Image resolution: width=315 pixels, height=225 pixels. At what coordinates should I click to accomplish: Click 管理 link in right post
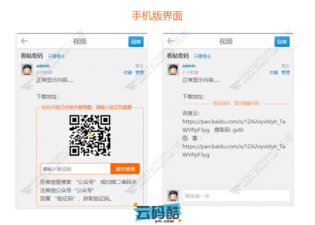(x=286, y=73)
